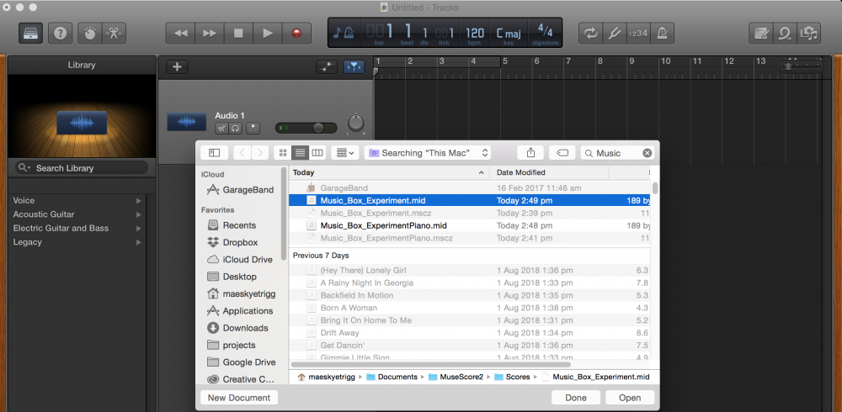Open Smart Controls knob button

90,34
